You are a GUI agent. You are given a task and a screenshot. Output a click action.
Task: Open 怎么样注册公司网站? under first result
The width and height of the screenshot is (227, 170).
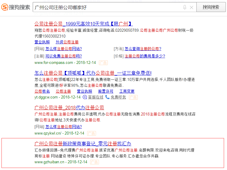64,49
